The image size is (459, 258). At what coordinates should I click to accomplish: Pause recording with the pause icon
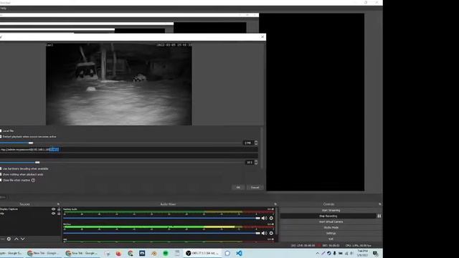(379, 216)
